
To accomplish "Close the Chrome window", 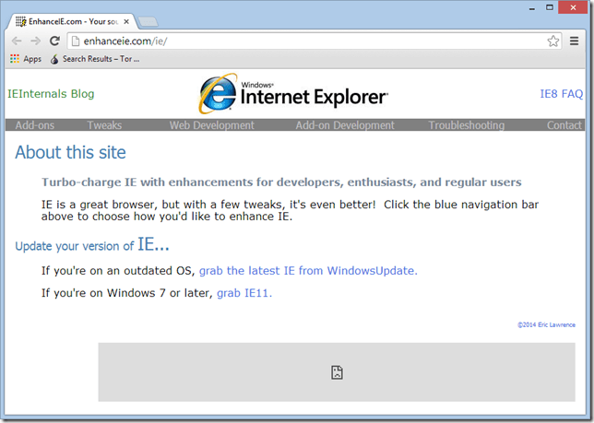I will 573,7.
